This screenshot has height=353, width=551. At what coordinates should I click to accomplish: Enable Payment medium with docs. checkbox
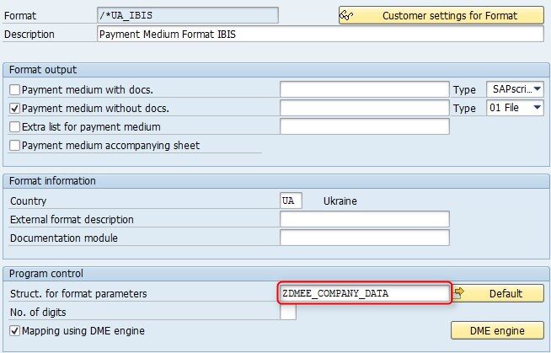click(14, 89)
